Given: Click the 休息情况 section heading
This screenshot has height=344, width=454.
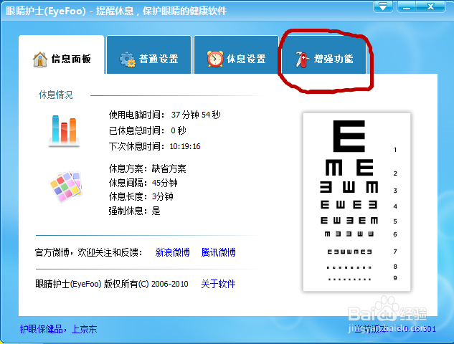Looking at the screenshot, I should coord(56,95).
